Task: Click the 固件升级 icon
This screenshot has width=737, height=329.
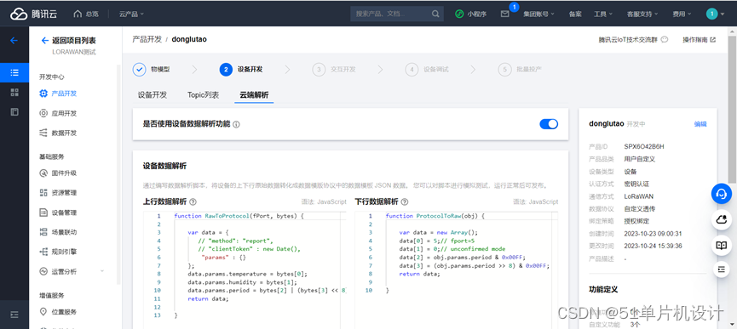Action: (43, 173)
